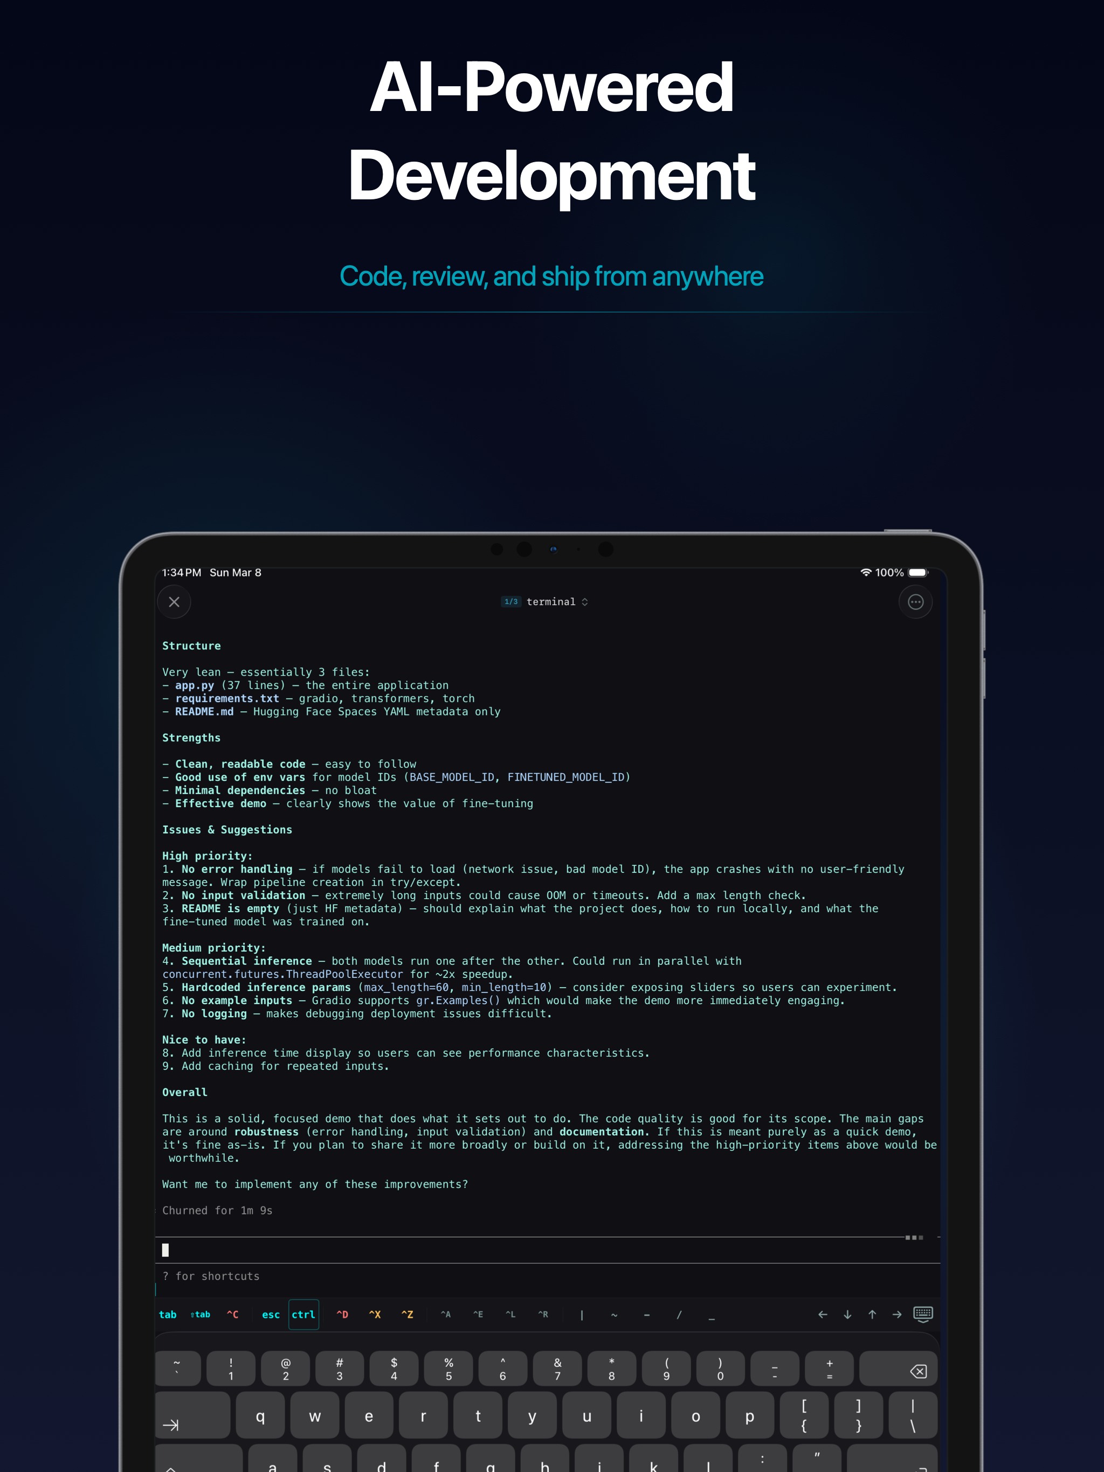Tap the shift-tab shortcut key
Image resolution: width=1104 pixels, height=1472 pixels.
coord(201,1314)
